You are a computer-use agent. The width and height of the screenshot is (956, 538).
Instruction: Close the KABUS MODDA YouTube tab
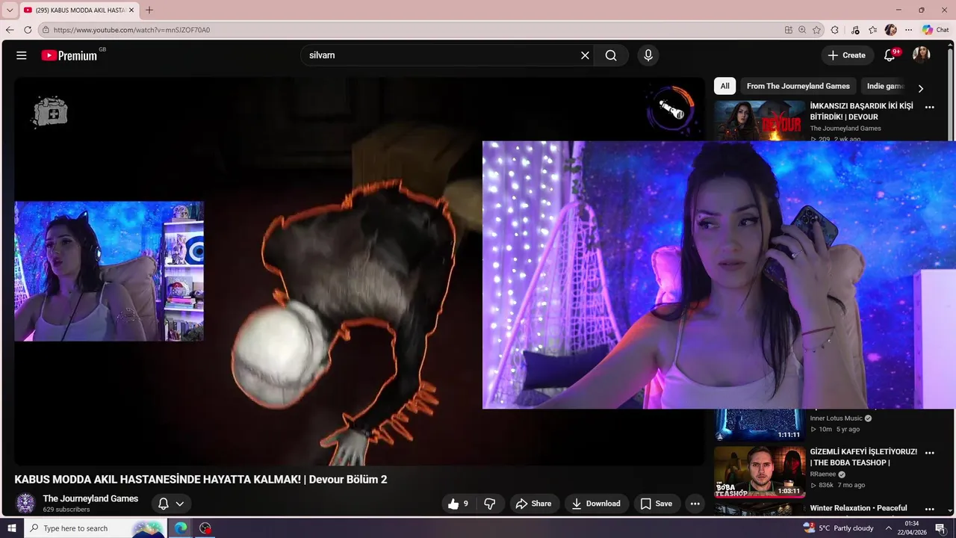point(131,10)
